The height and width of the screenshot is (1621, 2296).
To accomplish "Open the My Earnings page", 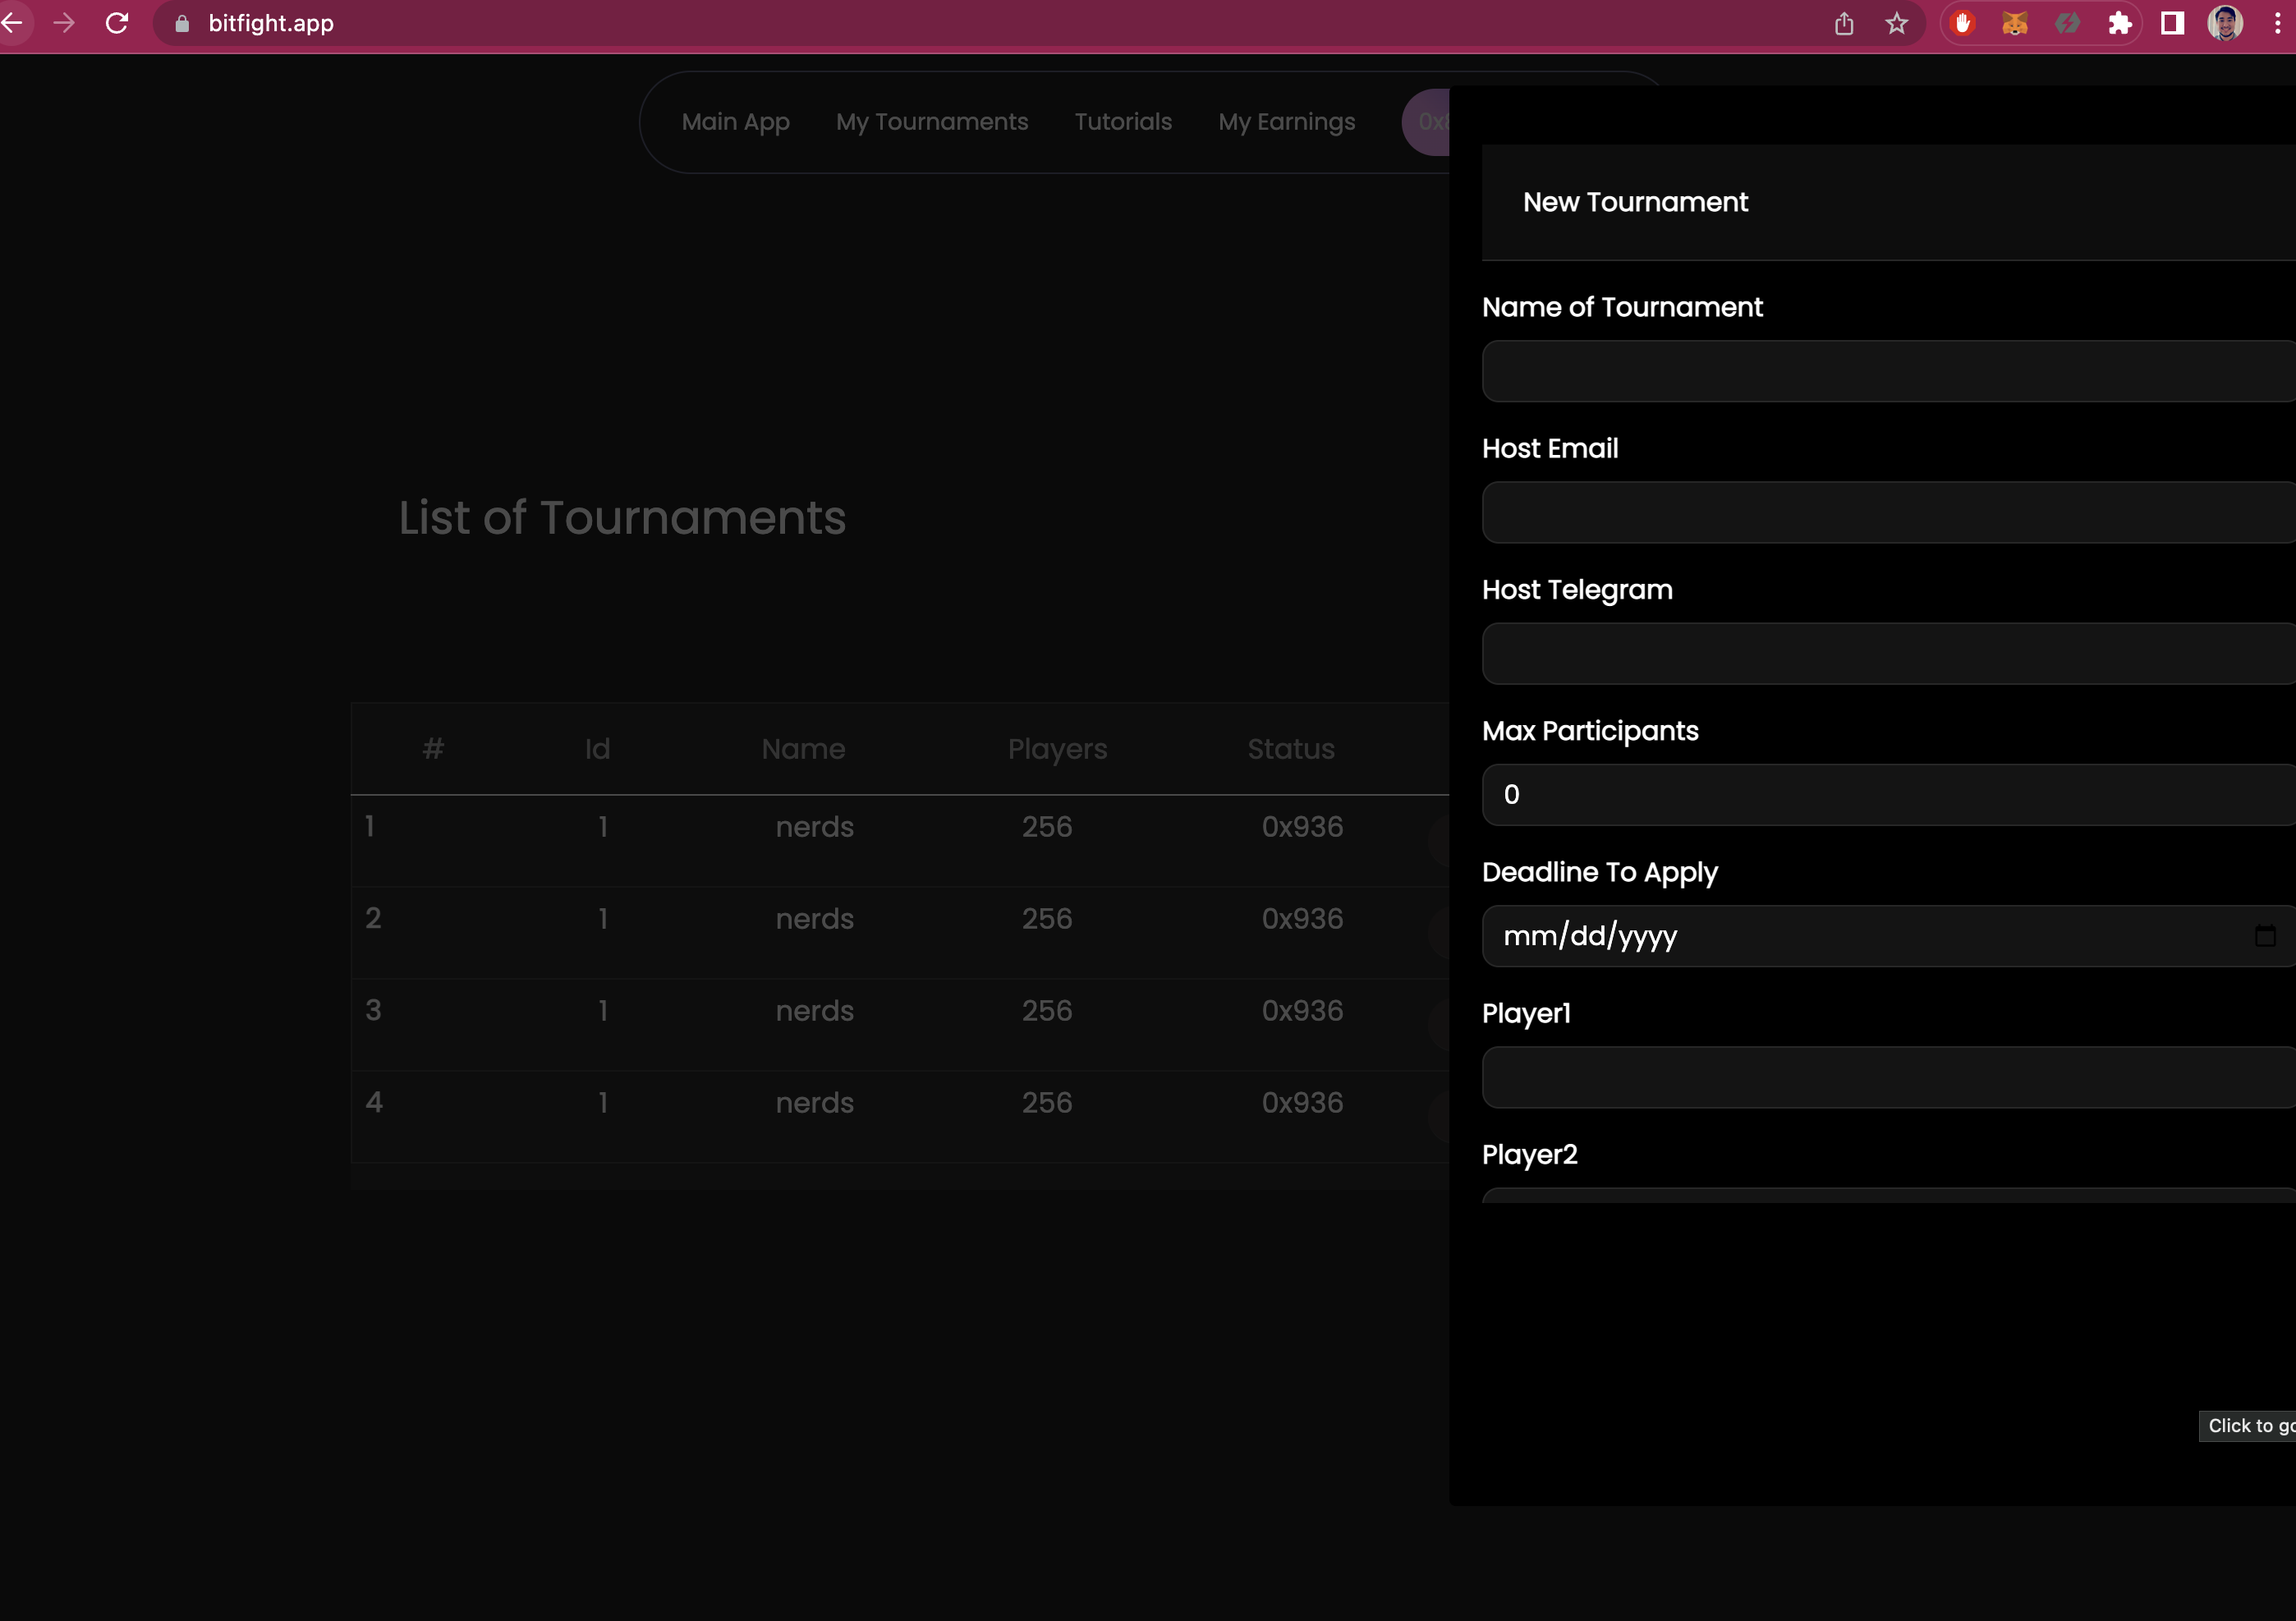I will tap(1286, 122).
